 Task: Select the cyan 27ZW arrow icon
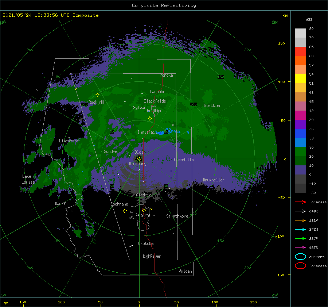point(300,230)
